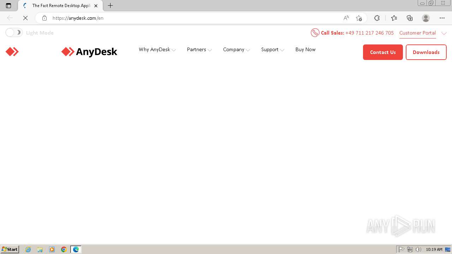Open the browser profile avatar

click(x=426, y=18)
